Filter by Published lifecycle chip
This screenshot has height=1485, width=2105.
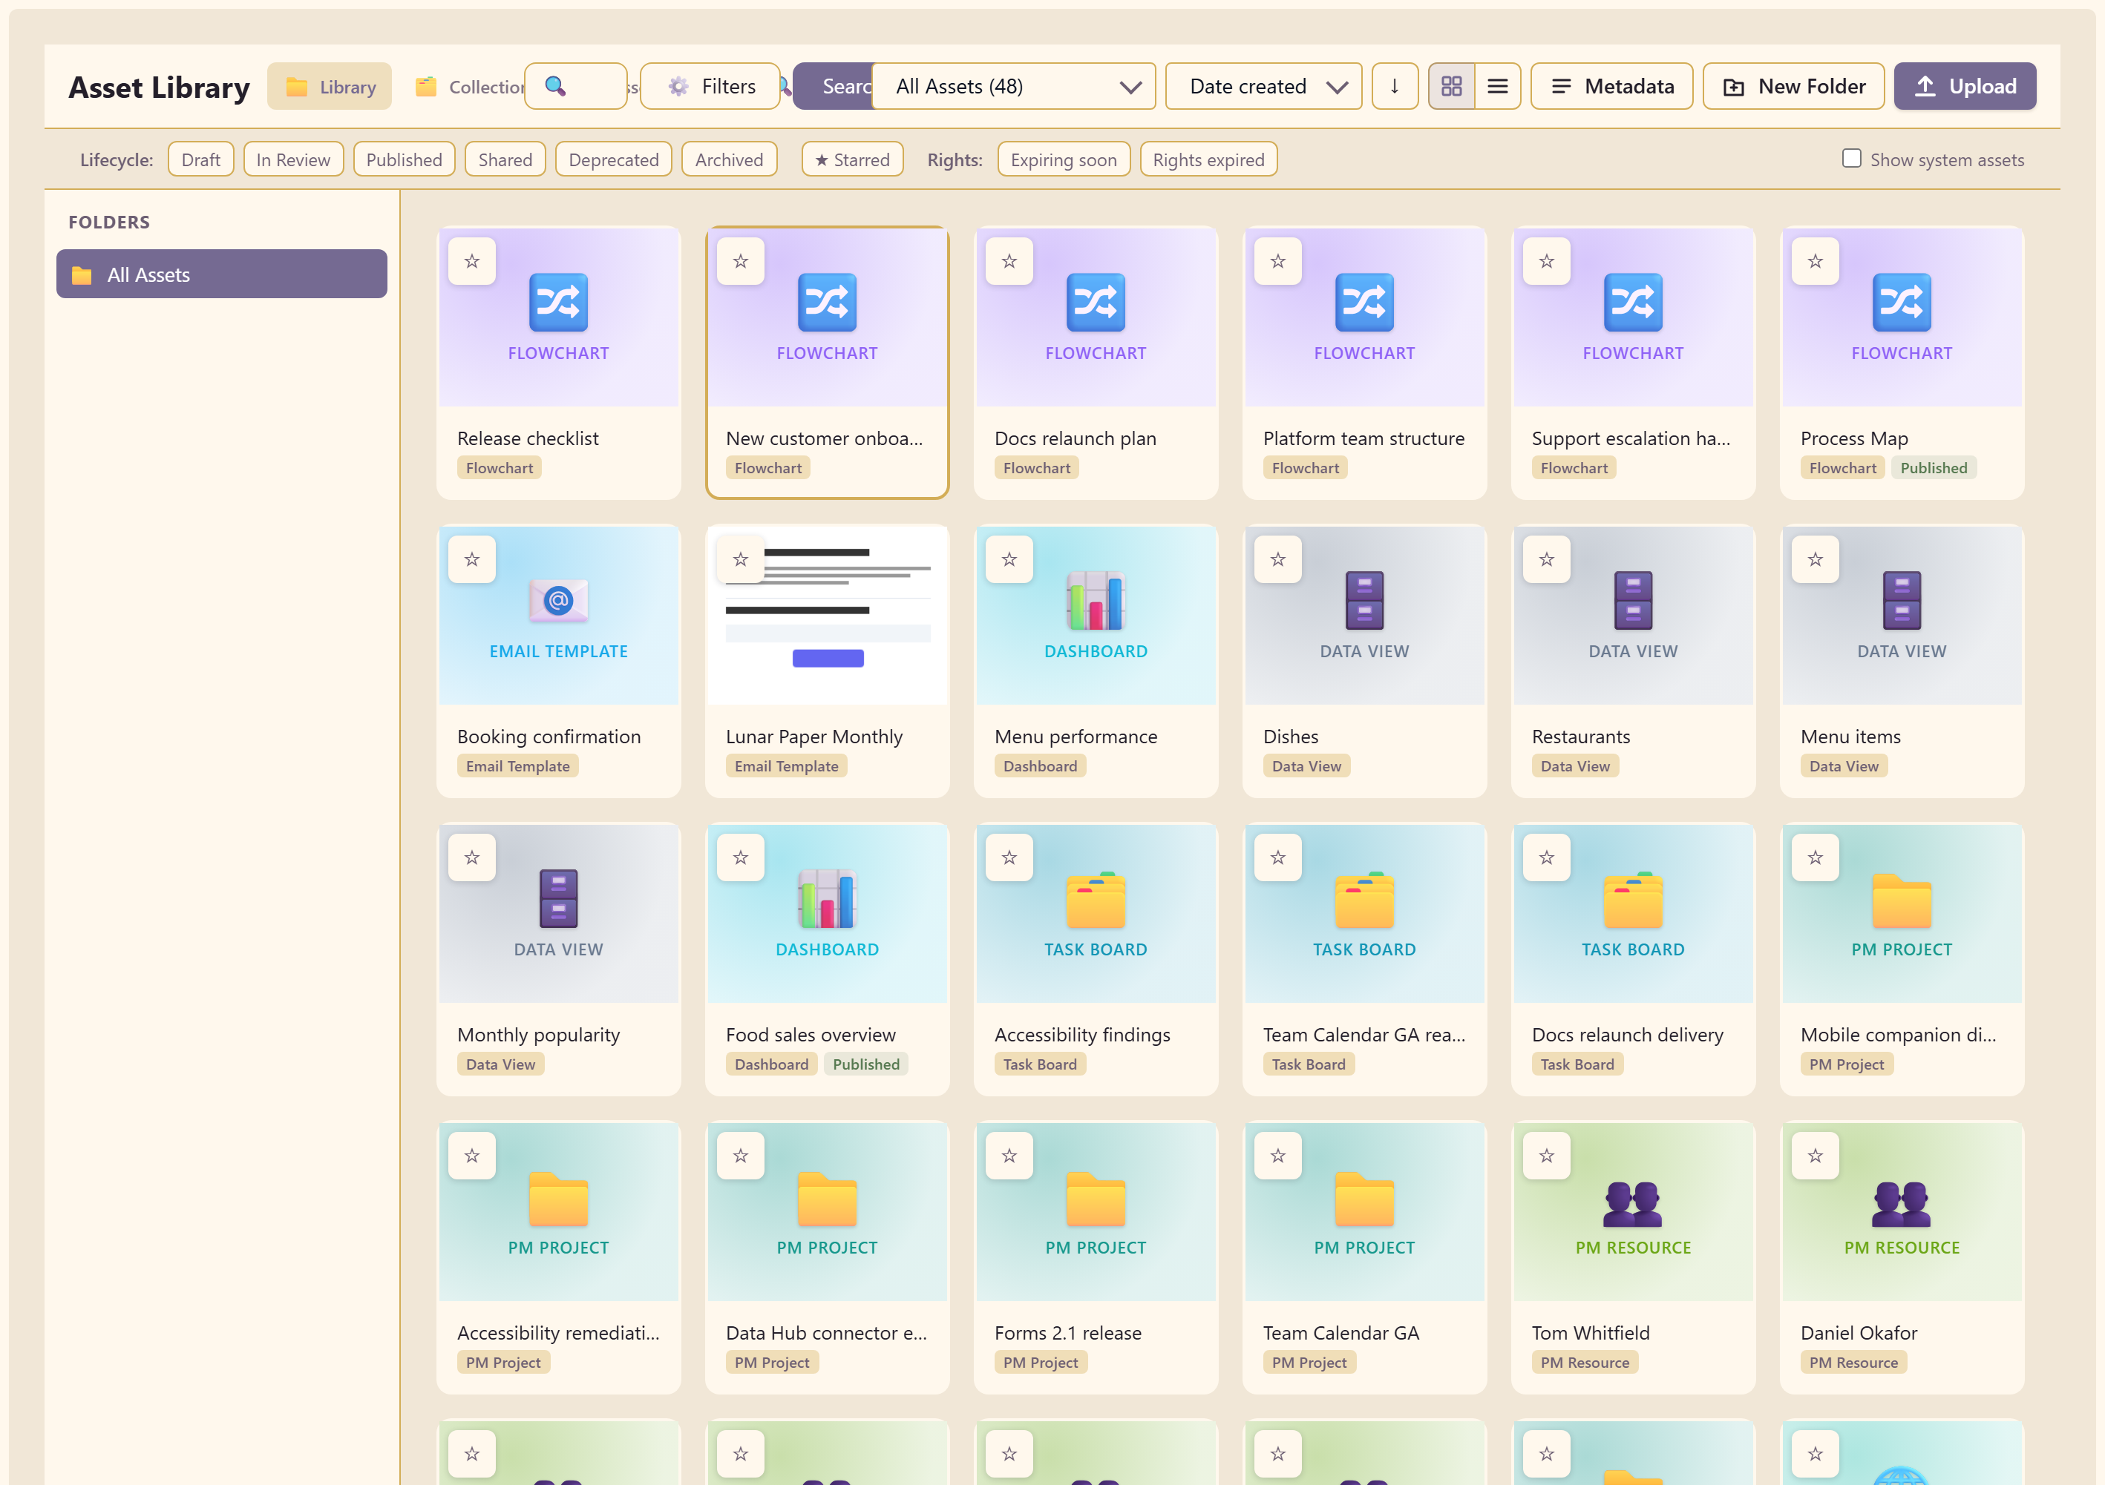tap(405, 159)
